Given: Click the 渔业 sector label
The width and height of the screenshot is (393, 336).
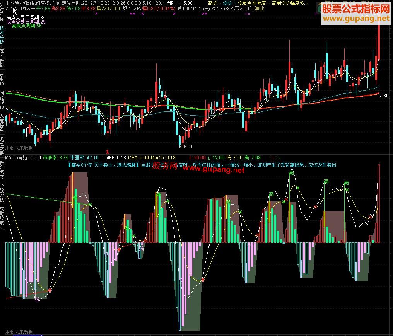Looking at the screenshot, I should pyautogui.click(x=260, y=9).
